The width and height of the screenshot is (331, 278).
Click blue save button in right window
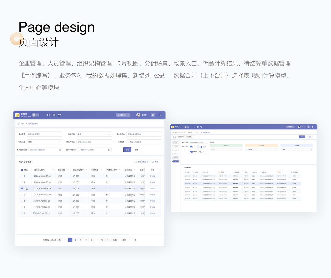pos(302,137)
